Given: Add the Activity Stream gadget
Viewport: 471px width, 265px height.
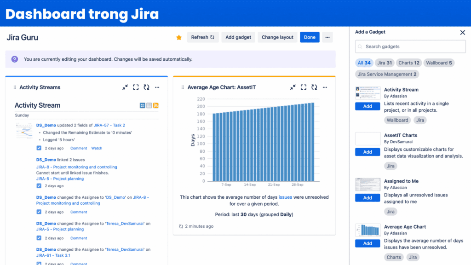Looking at the screenshot, I should pyautogui.click(x=368, y=106).
